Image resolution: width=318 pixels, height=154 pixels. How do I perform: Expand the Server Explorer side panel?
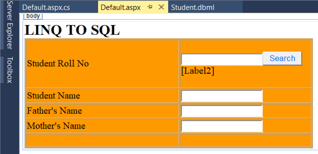(x=10, y=25)
